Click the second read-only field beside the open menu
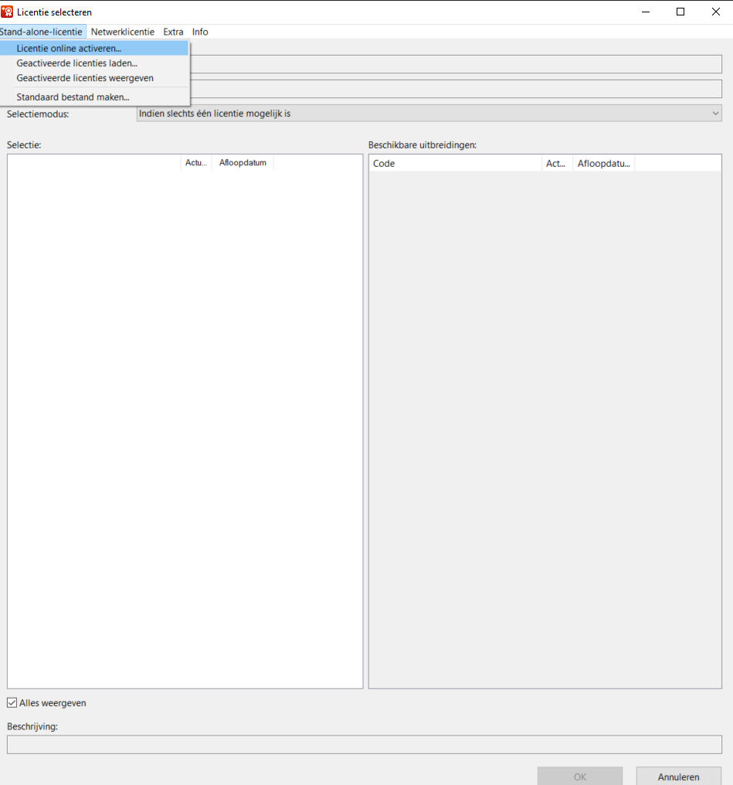The height and width of the screenshot is (785, 733). (x=455, y=89)
